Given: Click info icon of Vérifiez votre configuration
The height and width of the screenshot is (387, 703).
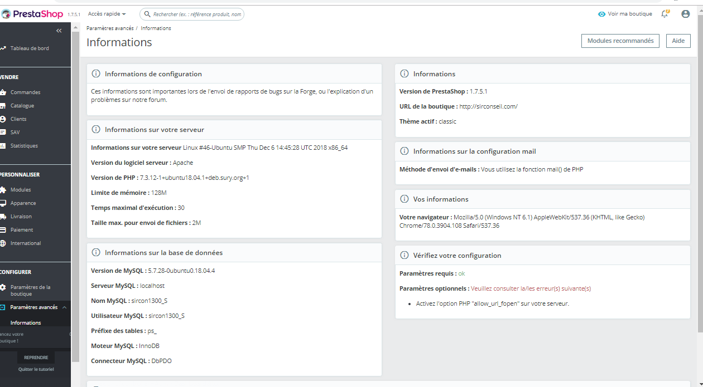Looking at the screenshot, I should point(405,255).
